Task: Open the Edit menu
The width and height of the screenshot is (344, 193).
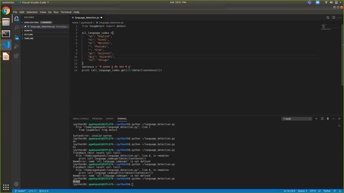Action: pyautogui.click(x=21, y=12)
